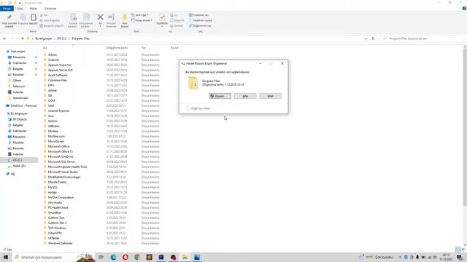The image size is (467, 262).
Task: Click Atla button in the dialog
Action: tap(245, 96)
